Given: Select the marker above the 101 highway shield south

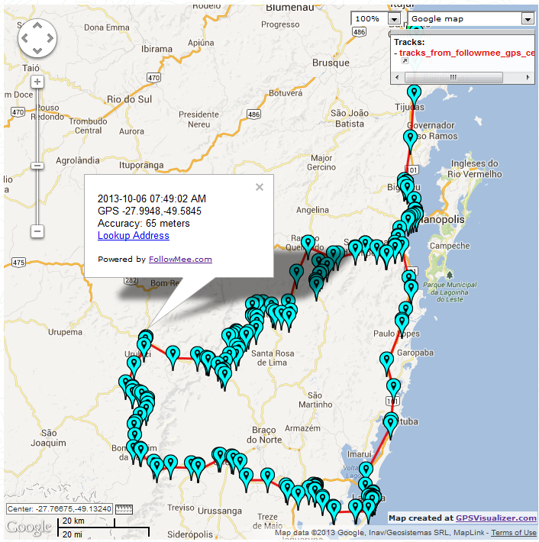Looking at the screenshot, I should [x=393, y=387].
